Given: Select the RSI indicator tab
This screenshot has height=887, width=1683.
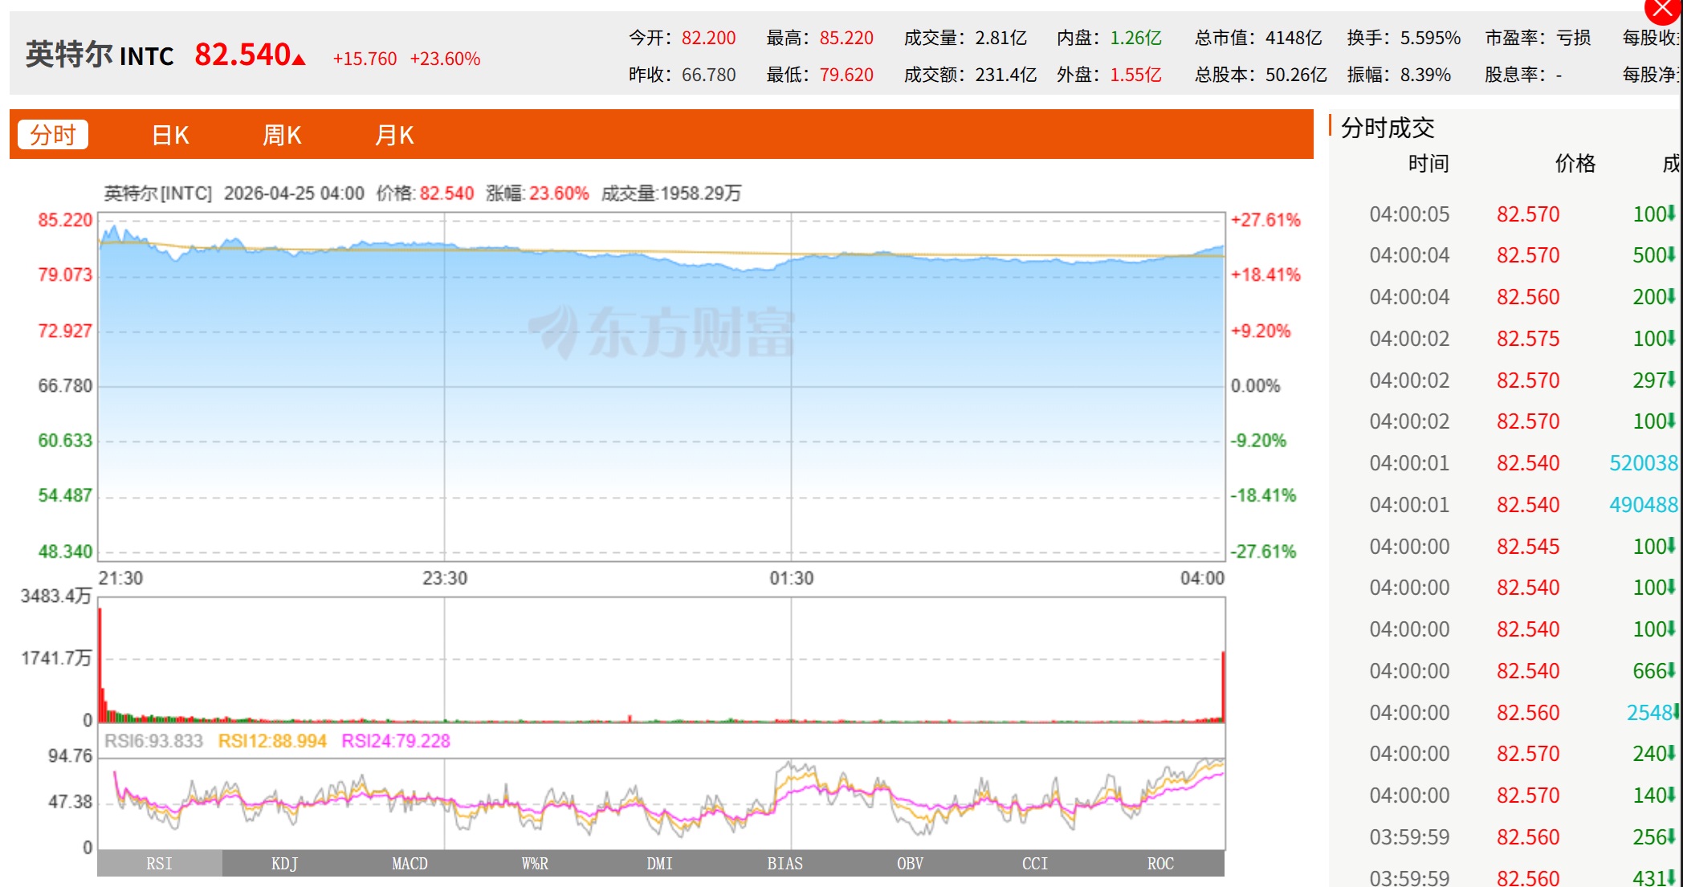Looking at the screenshot, I should click(x=159, y=864).
